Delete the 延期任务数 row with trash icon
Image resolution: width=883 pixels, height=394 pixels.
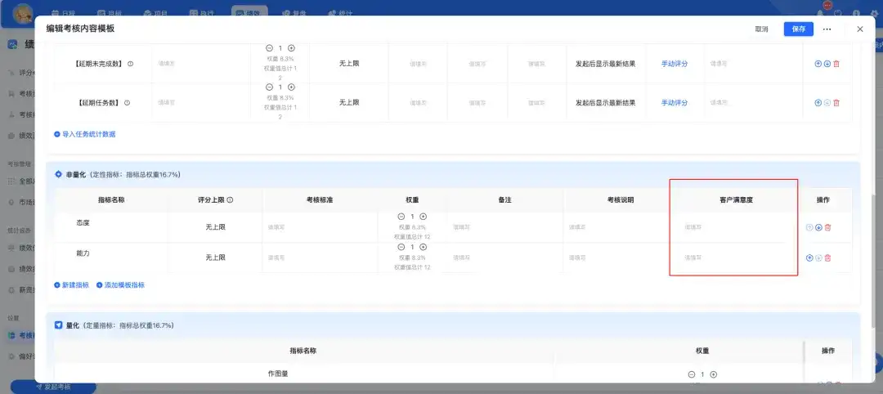(x=836, y=102)
